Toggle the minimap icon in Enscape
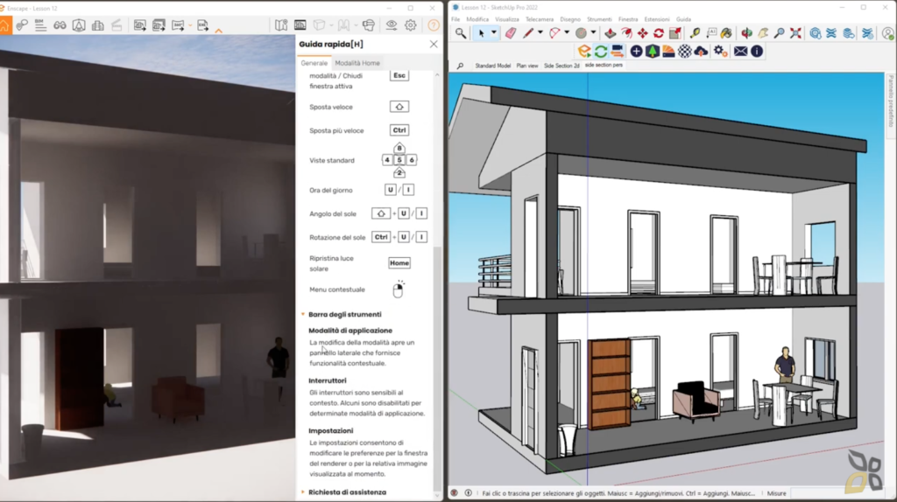Viewport: 897px width, 502px height. coord(281,25)
